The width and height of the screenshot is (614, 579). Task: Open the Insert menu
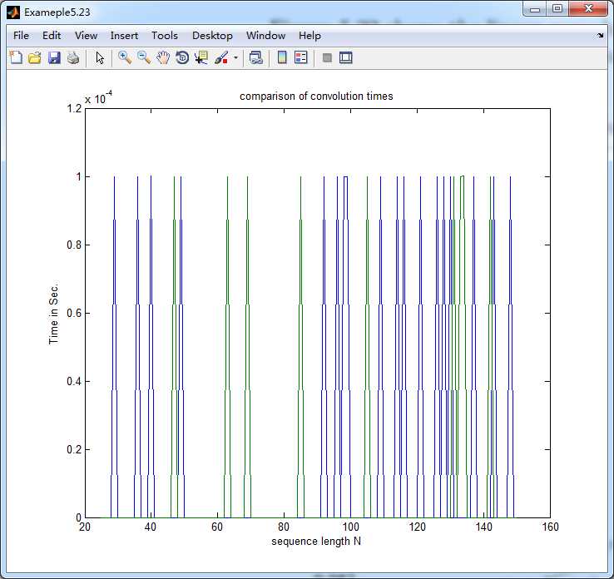click(124, 36)
